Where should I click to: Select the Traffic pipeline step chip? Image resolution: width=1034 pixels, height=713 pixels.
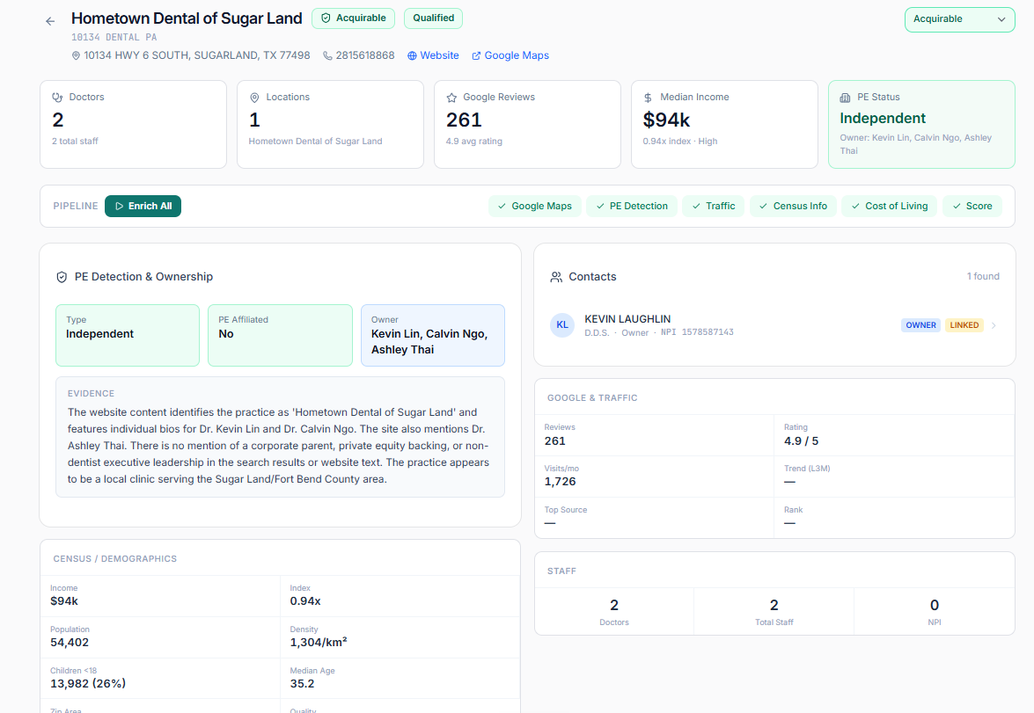click(x=714, y=207)
